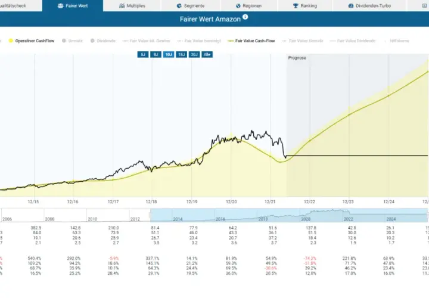Image resolution: width=429 pixels, height=298 pixels.
Task: Toggle Fair Value Cash-Flow series
Action: pos(251,41)
